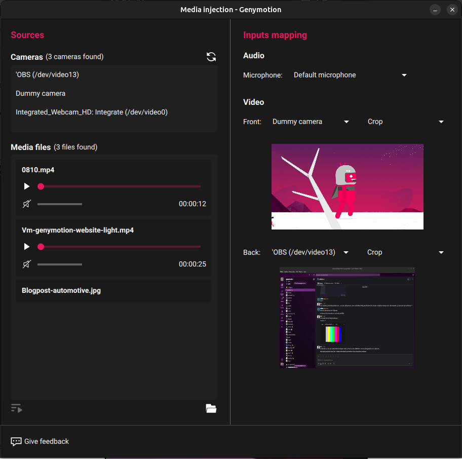Select 'OBS (/dev/video13) in cameras list
Viewport: 462px width, 459px height.
pos(48,74)
